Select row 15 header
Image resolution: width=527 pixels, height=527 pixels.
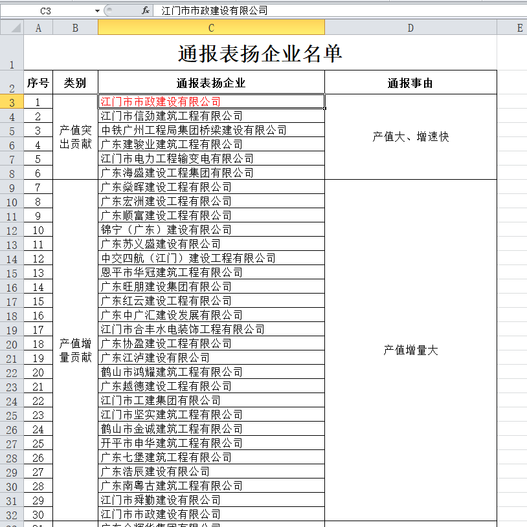(x=12, y=273)
